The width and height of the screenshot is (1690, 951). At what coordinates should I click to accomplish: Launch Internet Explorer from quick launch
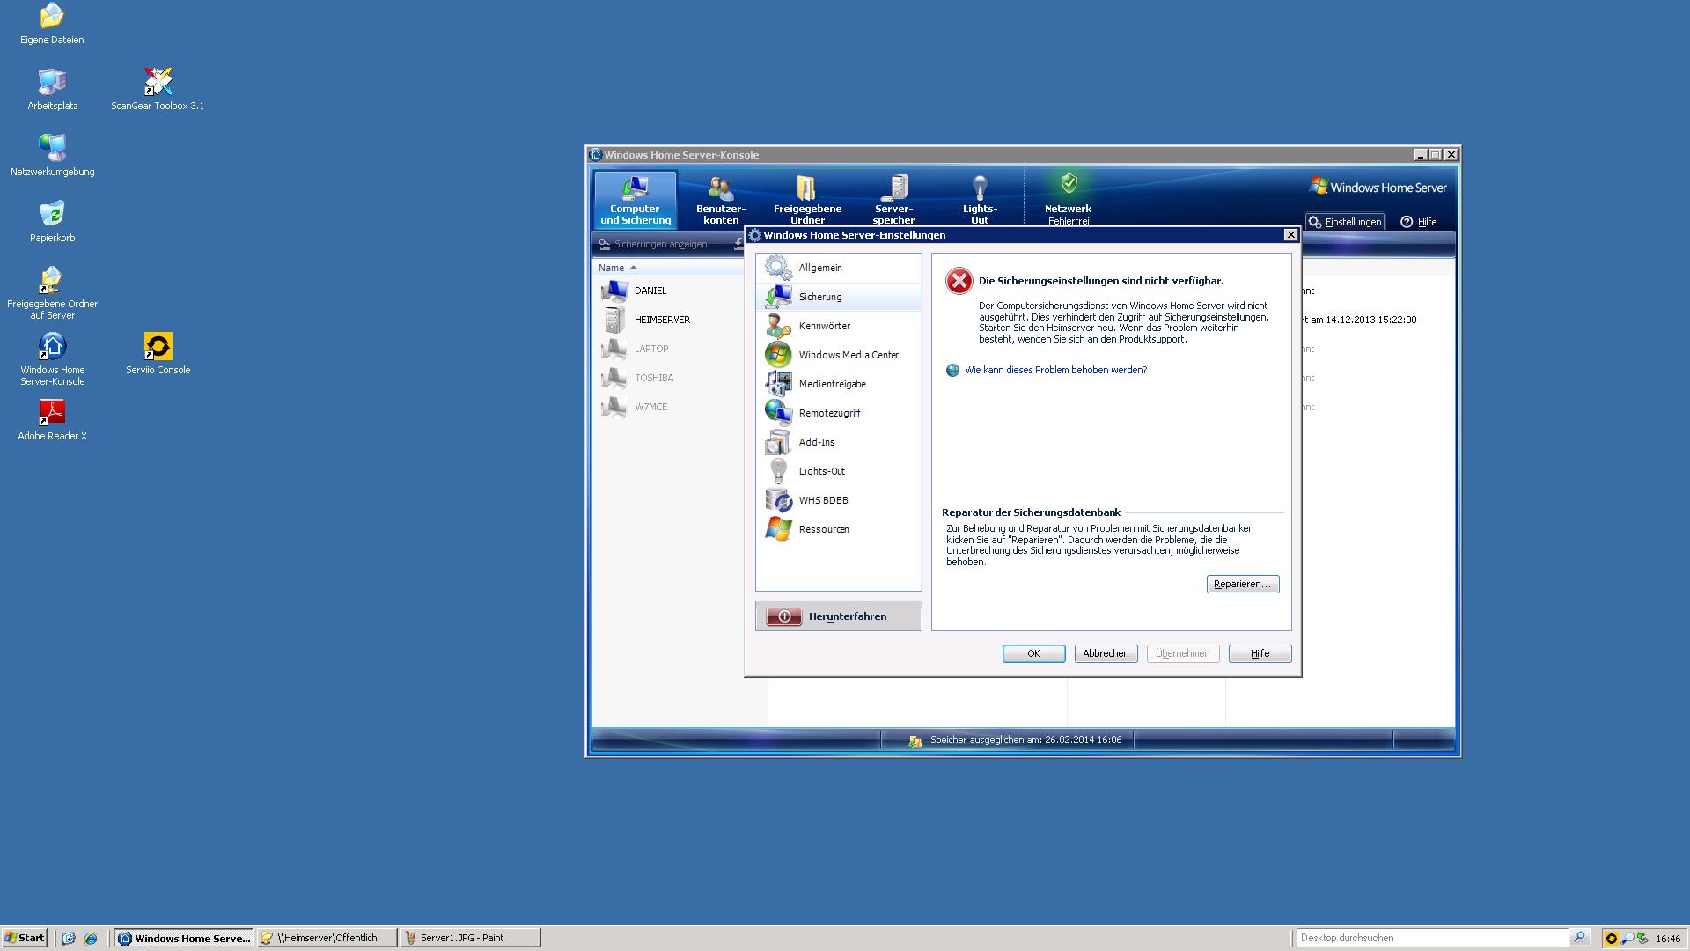tap(91, 938)
